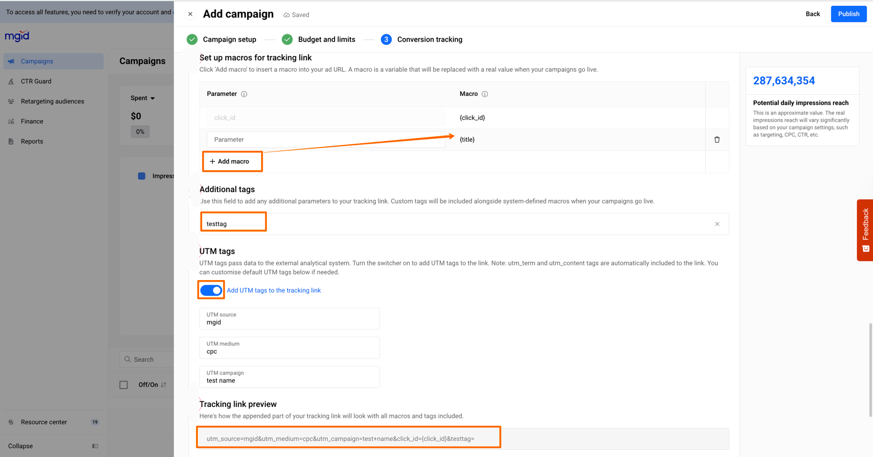Toggle the blue Impressions legend checkbox
873x457 pixels.
(x=142, y=176)
